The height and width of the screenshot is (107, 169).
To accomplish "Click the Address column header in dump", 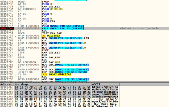I will [x=6, y=84].
